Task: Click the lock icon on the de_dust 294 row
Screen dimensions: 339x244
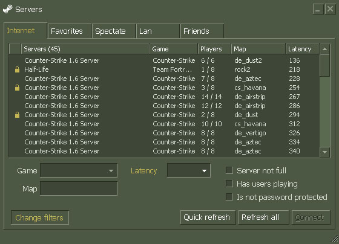Action: click(17, 115)
